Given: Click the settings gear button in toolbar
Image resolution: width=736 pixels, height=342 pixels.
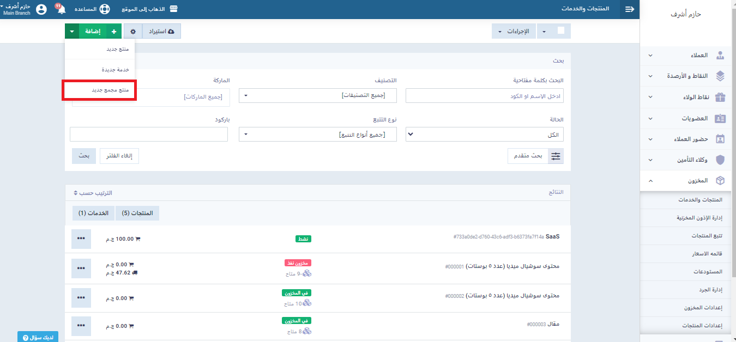Looking at the screenshot, I should coord(133,32).
